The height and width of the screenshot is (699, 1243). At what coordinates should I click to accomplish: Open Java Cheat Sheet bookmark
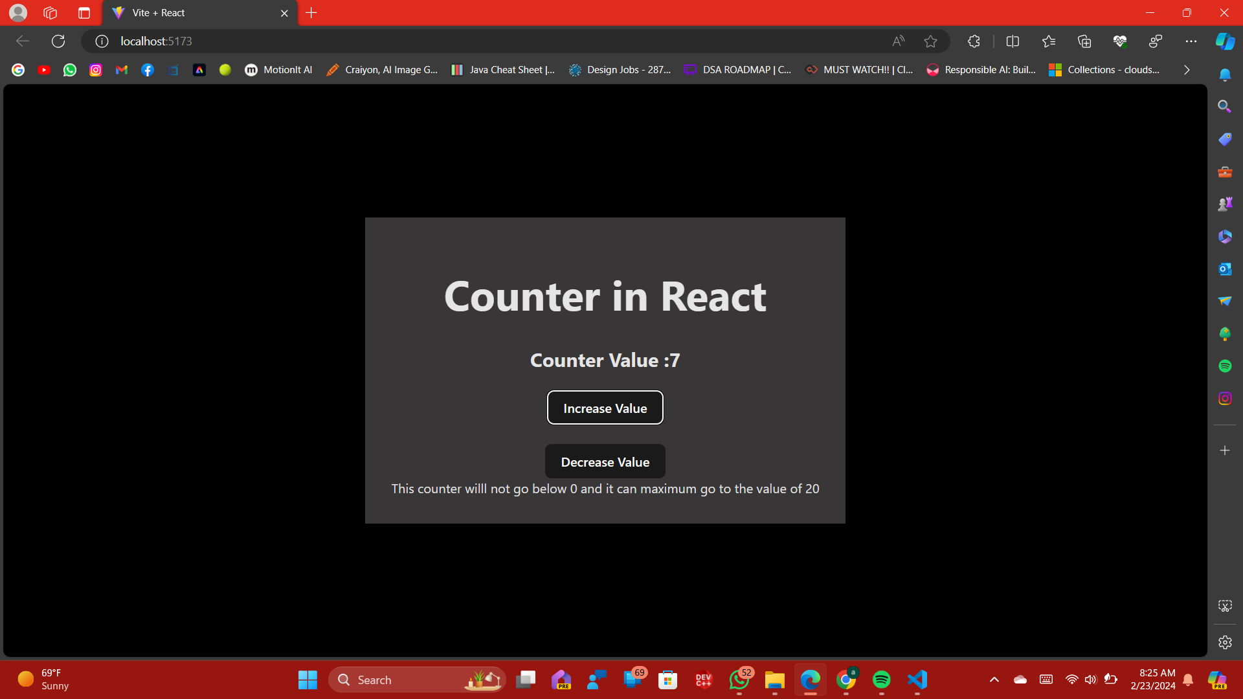pos(503,70)
